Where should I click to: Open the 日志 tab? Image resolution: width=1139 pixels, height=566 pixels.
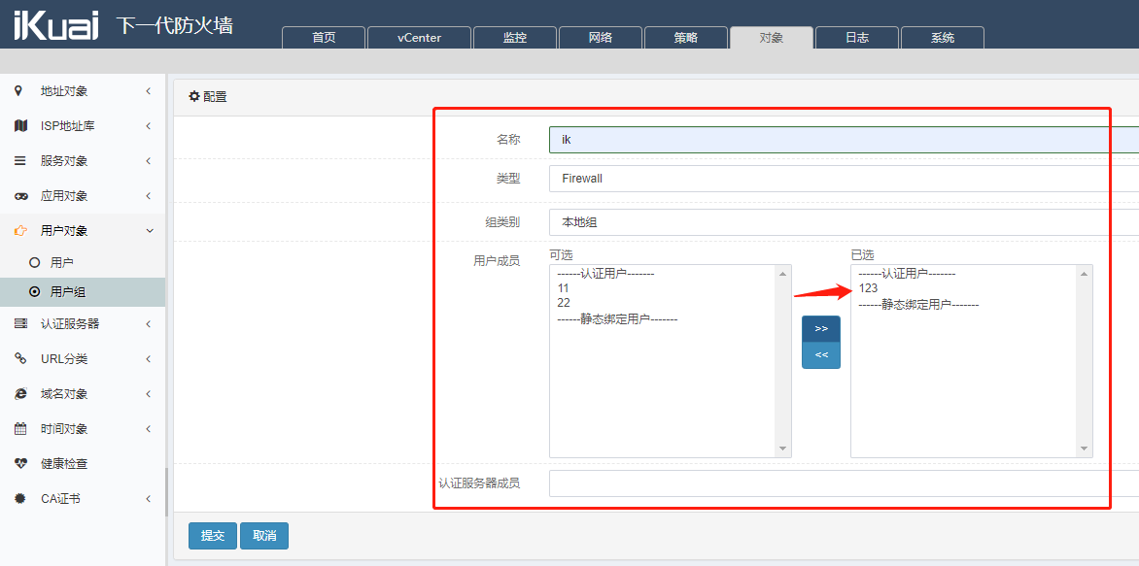(857, 38)
